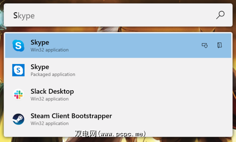Click "Packaged application" subtitle under Skype

click(x=53, y=74)
